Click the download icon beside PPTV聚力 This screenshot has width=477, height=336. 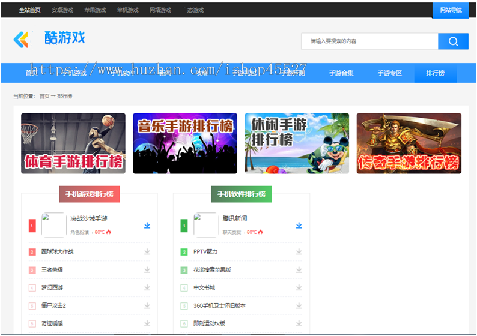coord(299,251)
